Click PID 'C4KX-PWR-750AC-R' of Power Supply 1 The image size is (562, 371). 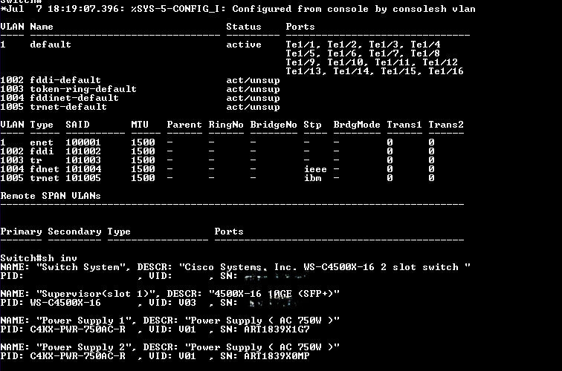[78, 329]
